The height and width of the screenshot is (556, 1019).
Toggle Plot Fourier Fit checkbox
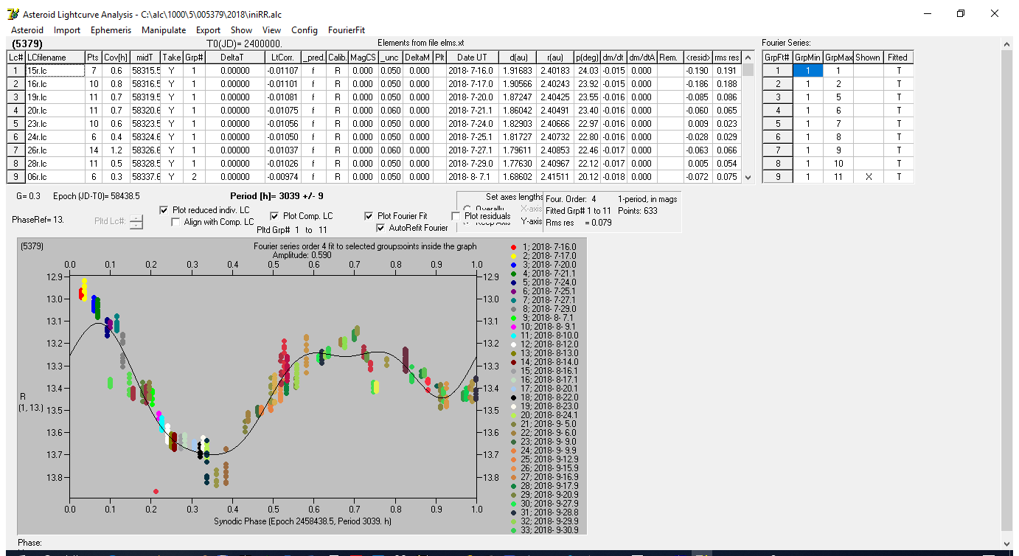tap(369, 216)
